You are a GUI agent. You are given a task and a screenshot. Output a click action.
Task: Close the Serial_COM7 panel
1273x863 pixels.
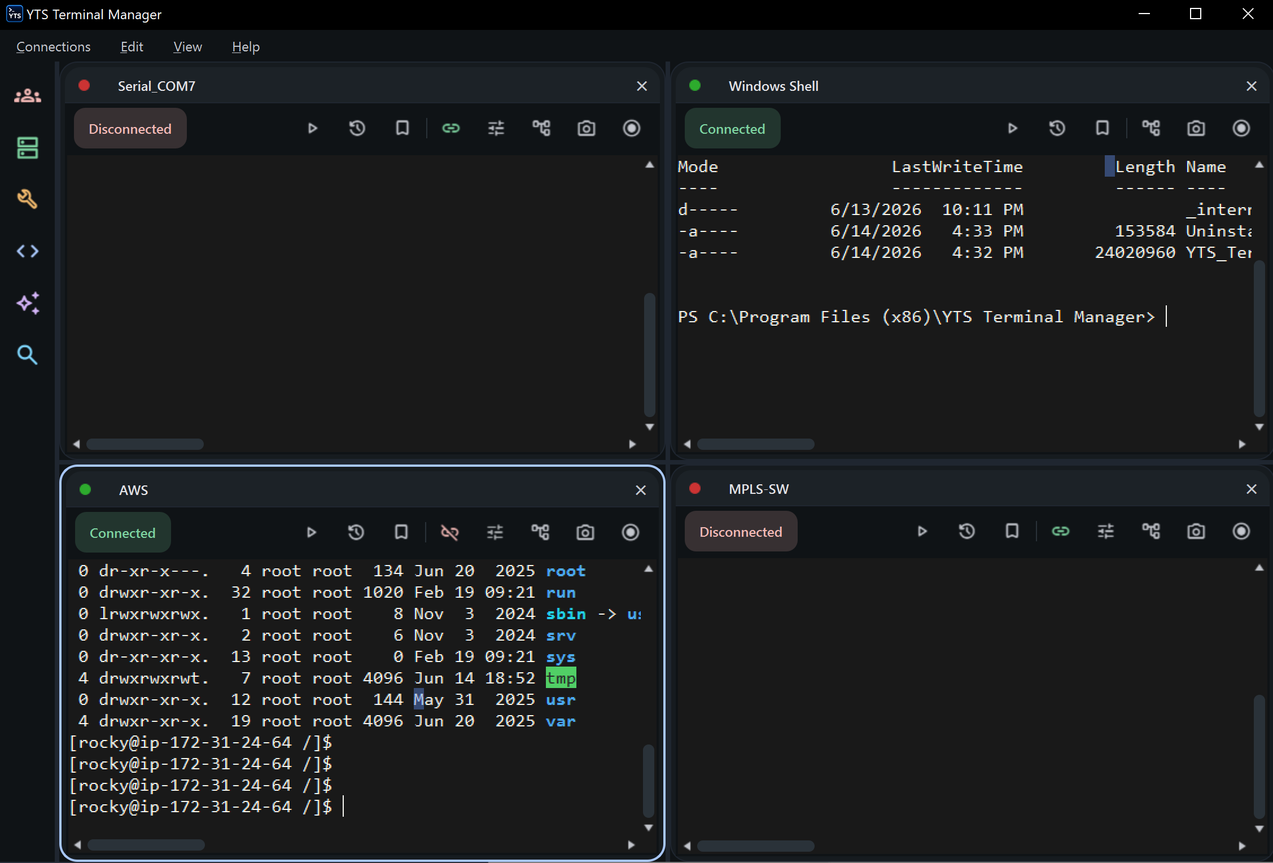coord(642,86)
